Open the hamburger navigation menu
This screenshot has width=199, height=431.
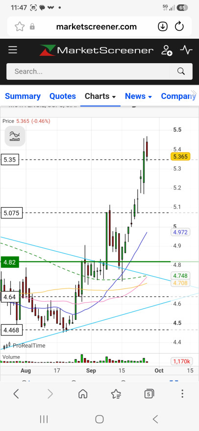pyautogui.click(x=13, y=50)
